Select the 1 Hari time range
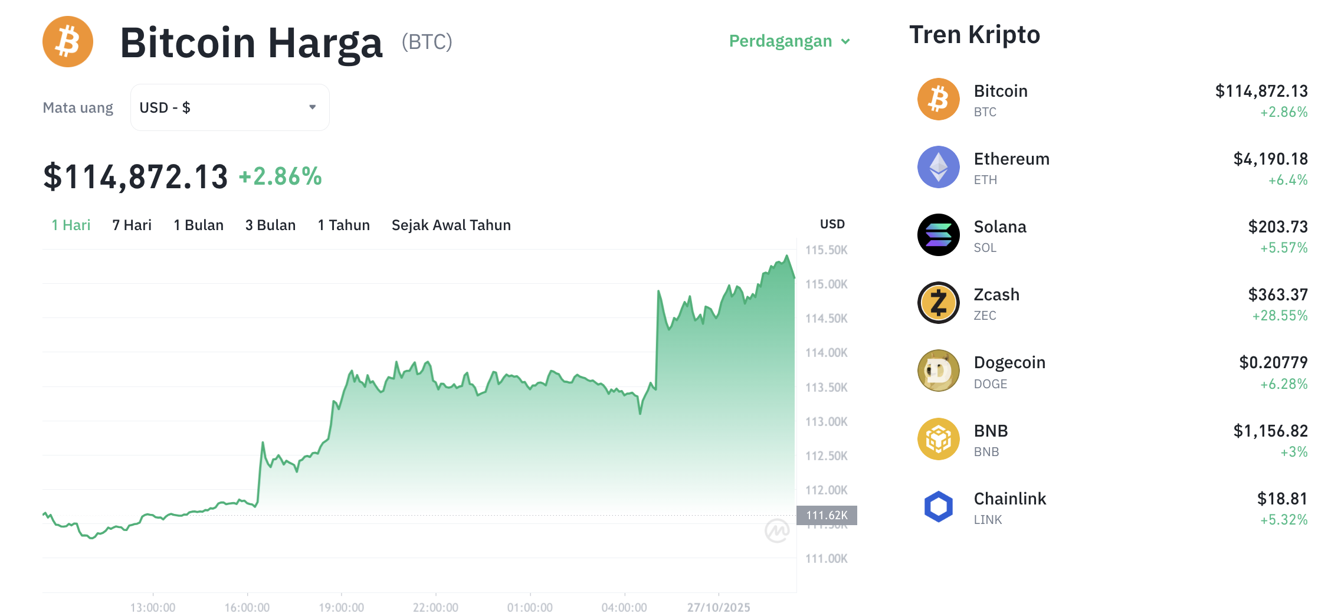Screen dimensions: 1318x616 pos(71,225)
